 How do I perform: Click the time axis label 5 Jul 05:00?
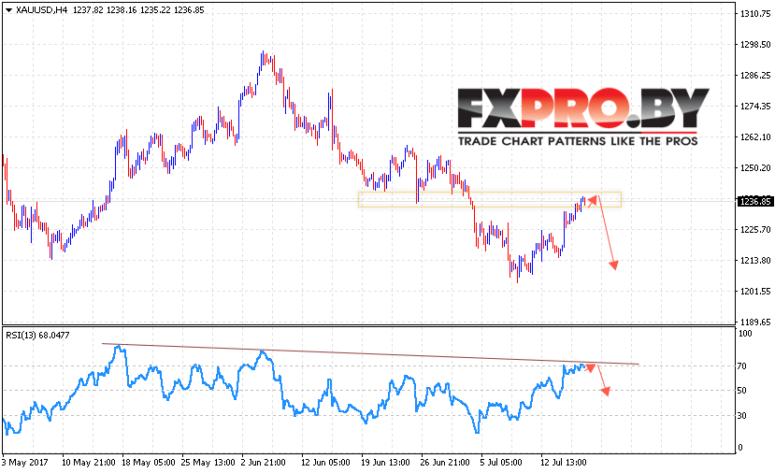point(501,463)
